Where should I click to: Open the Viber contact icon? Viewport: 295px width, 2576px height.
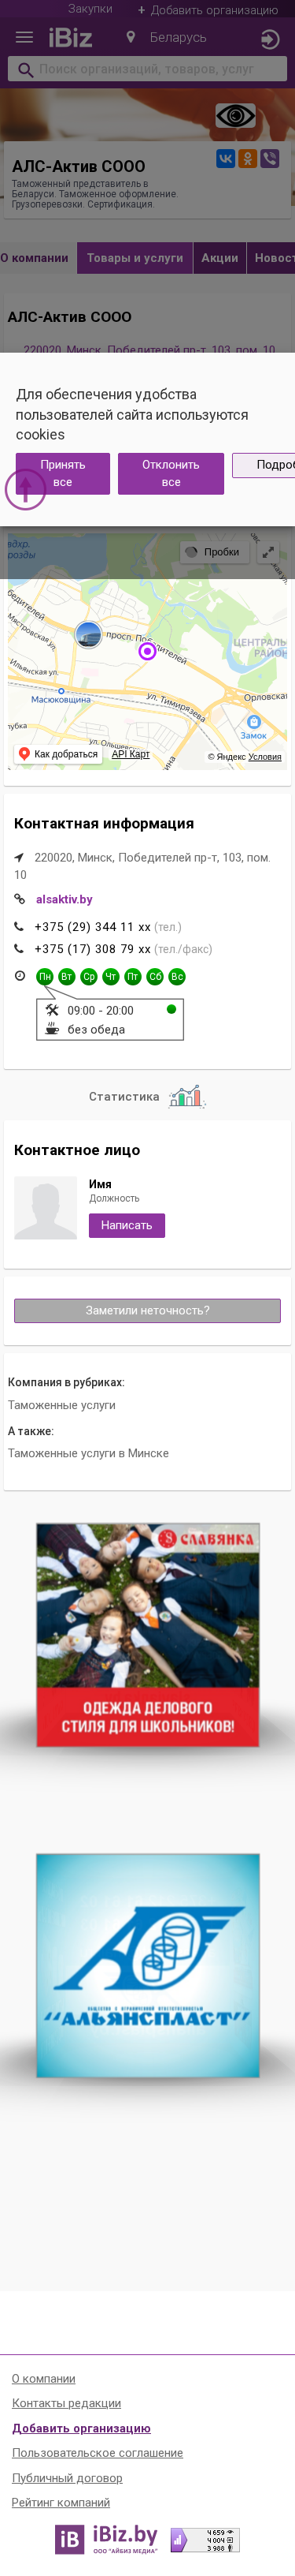269,158
